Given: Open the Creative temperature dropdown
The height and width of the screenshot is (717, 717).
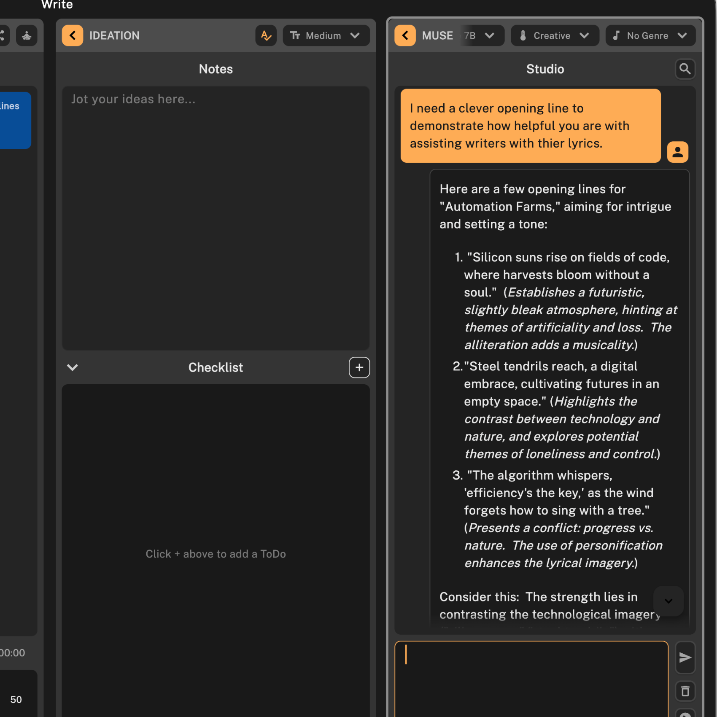Looking at the screenshot, I should pos(554,35).
